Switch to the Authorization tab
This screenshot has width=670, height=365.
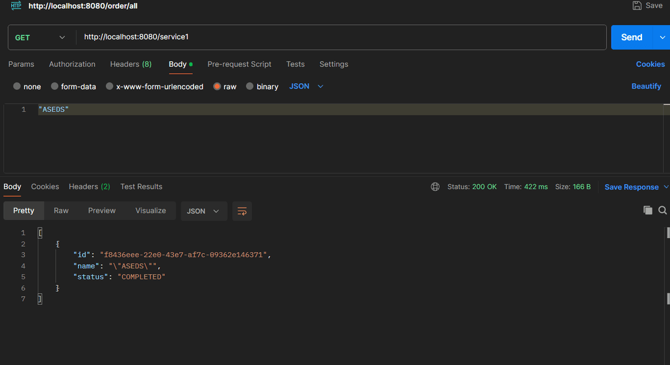pos(72,64)
